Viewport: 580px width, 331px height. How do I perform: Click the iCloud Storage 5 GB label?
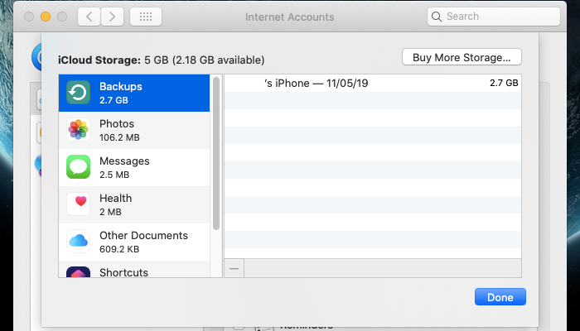pos(162,60)
